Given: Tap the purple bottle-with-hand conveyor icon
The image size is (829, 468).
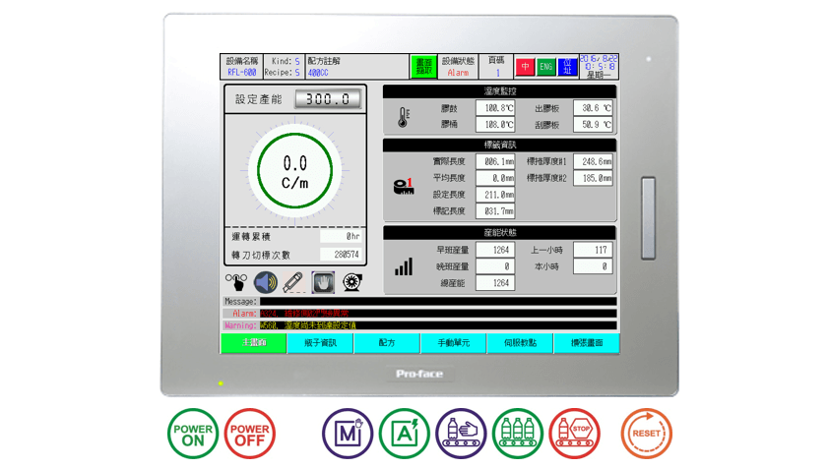Looking at the screenshot, I should (461, 434).
